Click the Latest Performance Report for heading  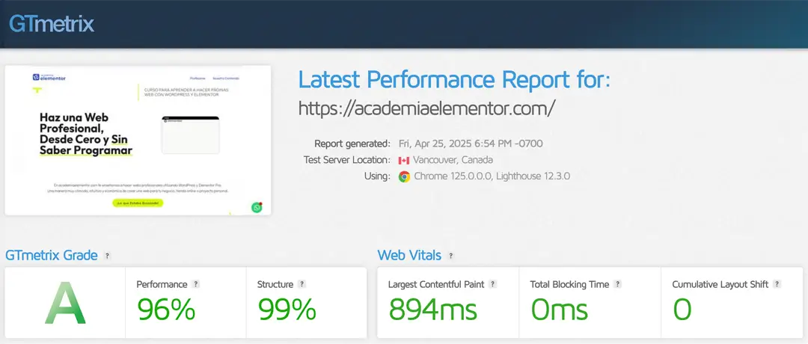(x=455, y=81)
